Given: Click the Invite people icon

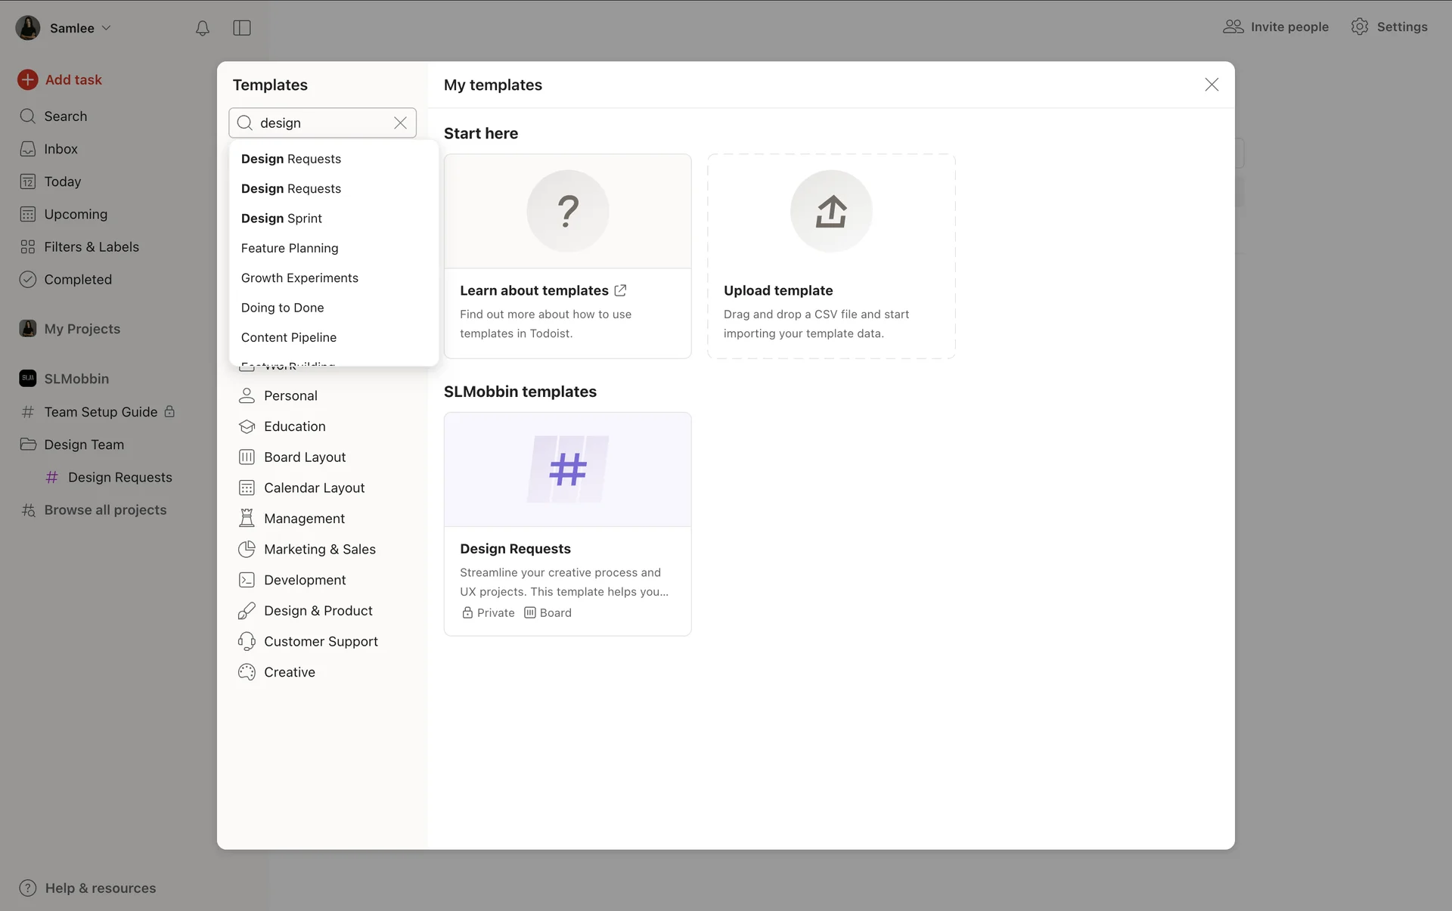Looking at the screenshot, I should (1233, 26).
